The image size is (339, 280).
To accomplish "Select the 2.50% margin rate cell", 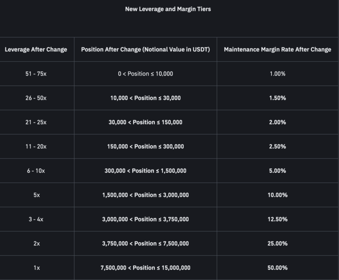I will point(277,147).
